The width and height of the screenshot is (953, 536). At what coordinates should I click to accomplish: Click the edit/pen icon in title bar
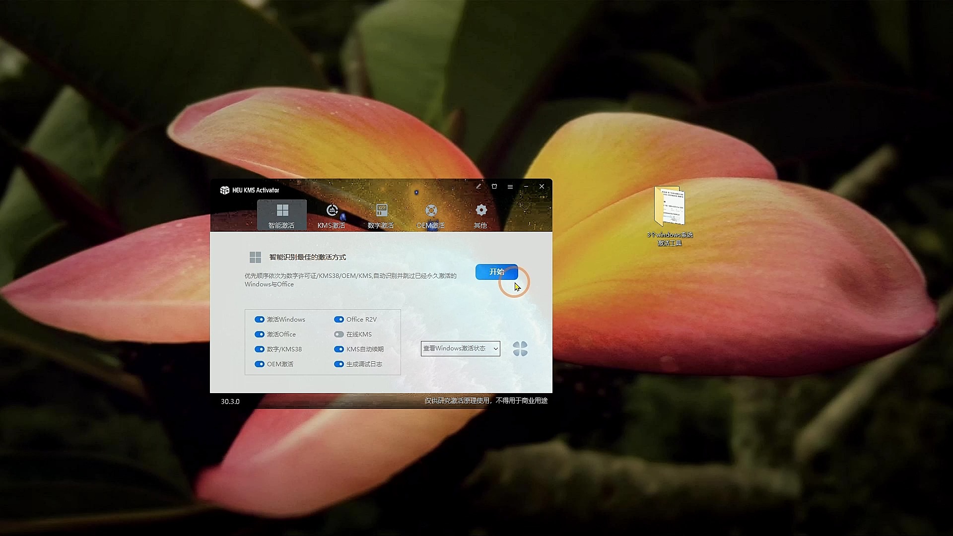click(x=478, y=186)
